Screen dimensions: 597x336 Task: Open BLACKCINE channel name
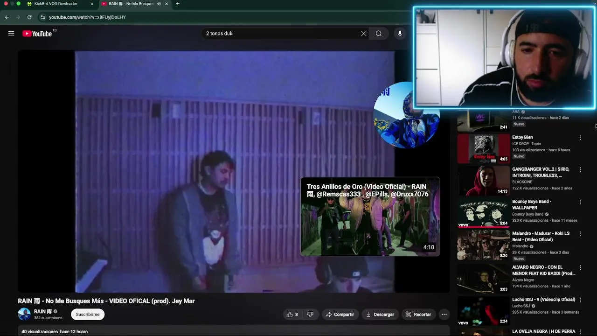click(x=522, y=182)
